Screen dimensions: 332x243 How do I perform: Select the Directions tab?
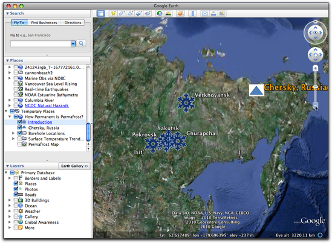(x=73, y=22)
